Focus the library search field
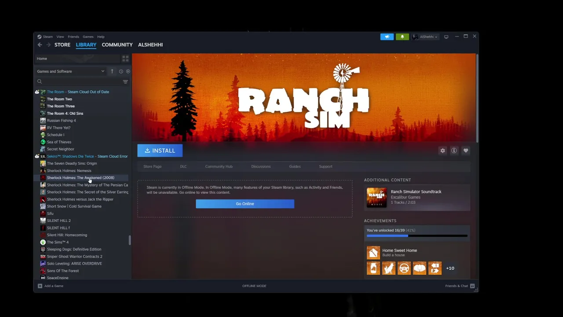Image resolution: width=563 pixels, height=317 pixels. click(78, 81)
